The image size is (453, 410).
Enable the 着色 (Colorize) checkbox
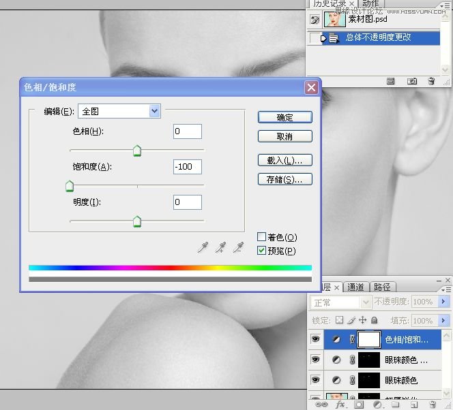[x=261, y=237]
